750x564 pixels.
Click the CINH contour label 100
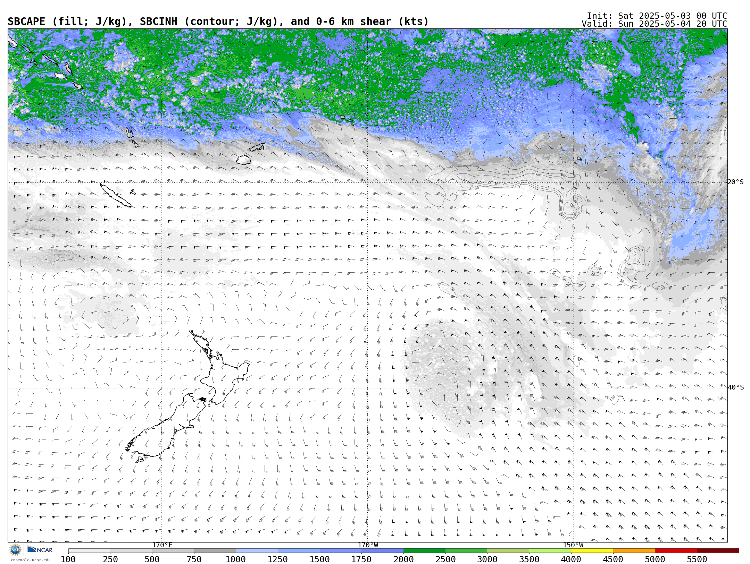point(498,184)
